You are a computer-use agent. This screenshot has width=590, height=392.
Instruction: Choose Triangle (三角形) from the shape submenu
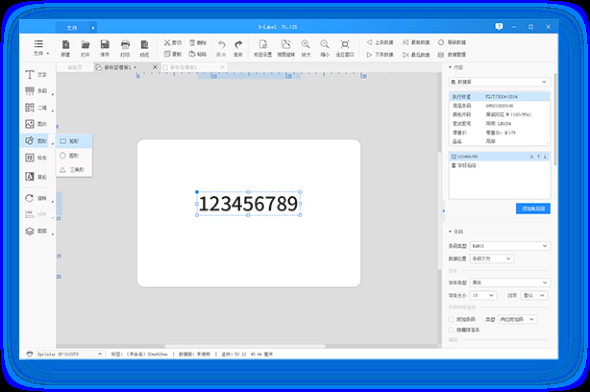tap(74, 170)
